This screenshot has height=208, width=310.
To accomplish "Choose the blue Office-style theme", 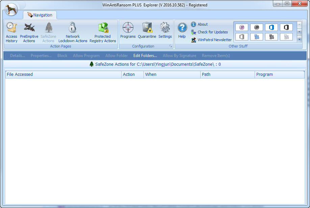I will [272, 27].
